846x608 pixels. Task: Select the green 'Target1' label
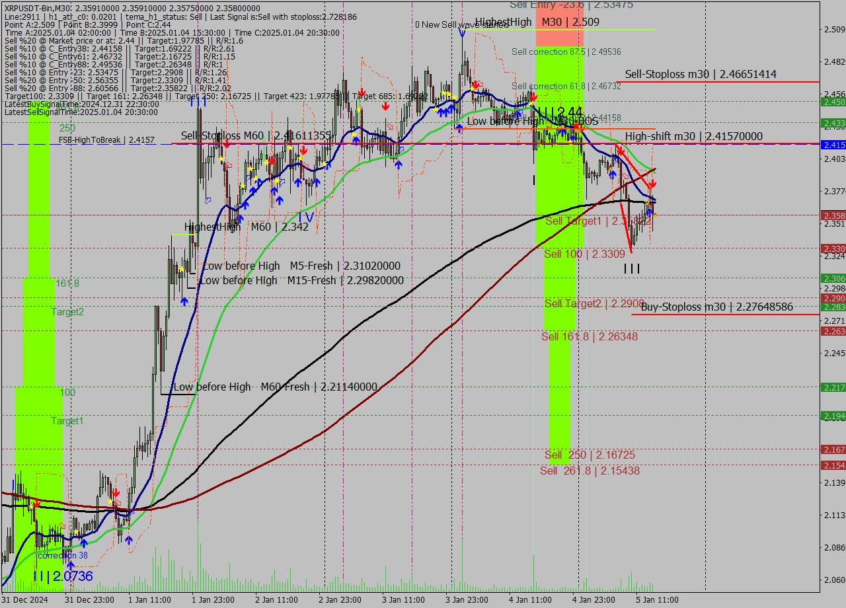click(67, 421)
